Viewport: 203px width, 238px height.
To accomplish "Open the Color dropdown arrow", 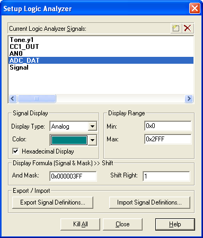I will click(x=92, y=140).
